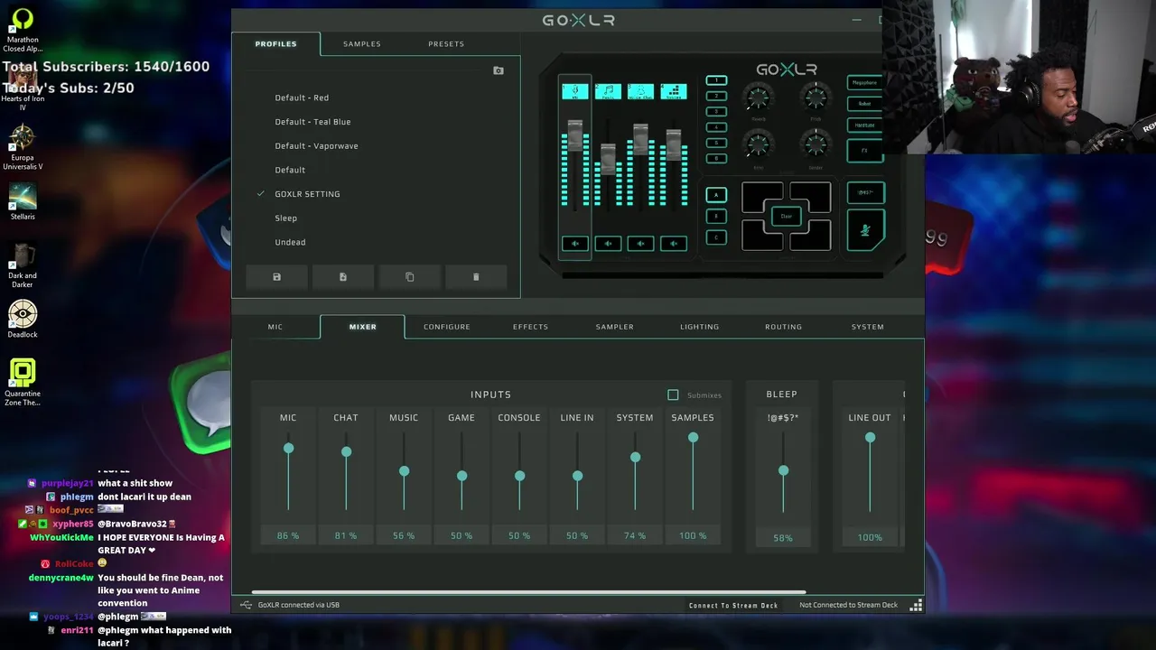The width and height of the screenshot is (1156, 650).
Task: Mute channel 4 with its speaker button
Action: click(673, 243)
